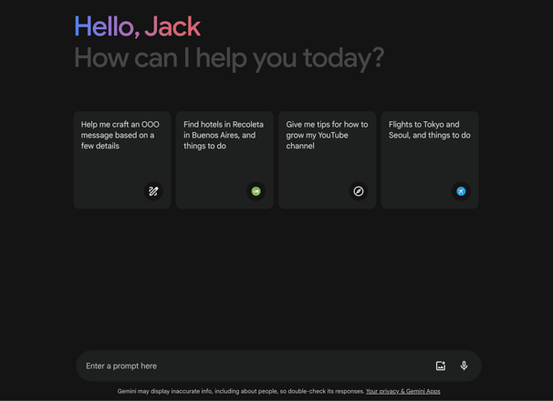The height and width of the screenshot is (401, 553).
Task: Open the 'Your privacy & Gemini Apps' link
Action: (402, 391)
